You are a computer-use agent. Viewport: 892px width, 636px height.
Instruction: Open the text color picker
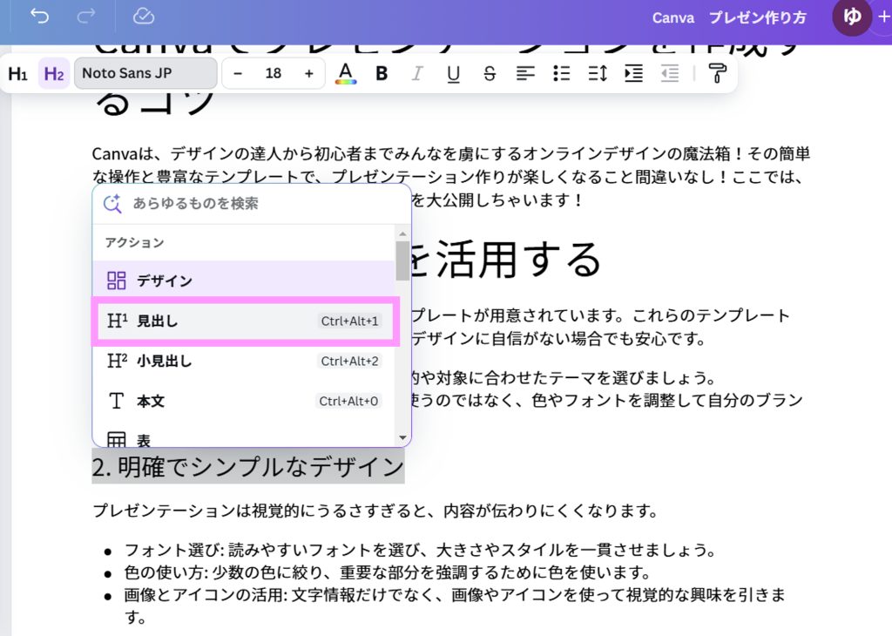coord(346,73)
